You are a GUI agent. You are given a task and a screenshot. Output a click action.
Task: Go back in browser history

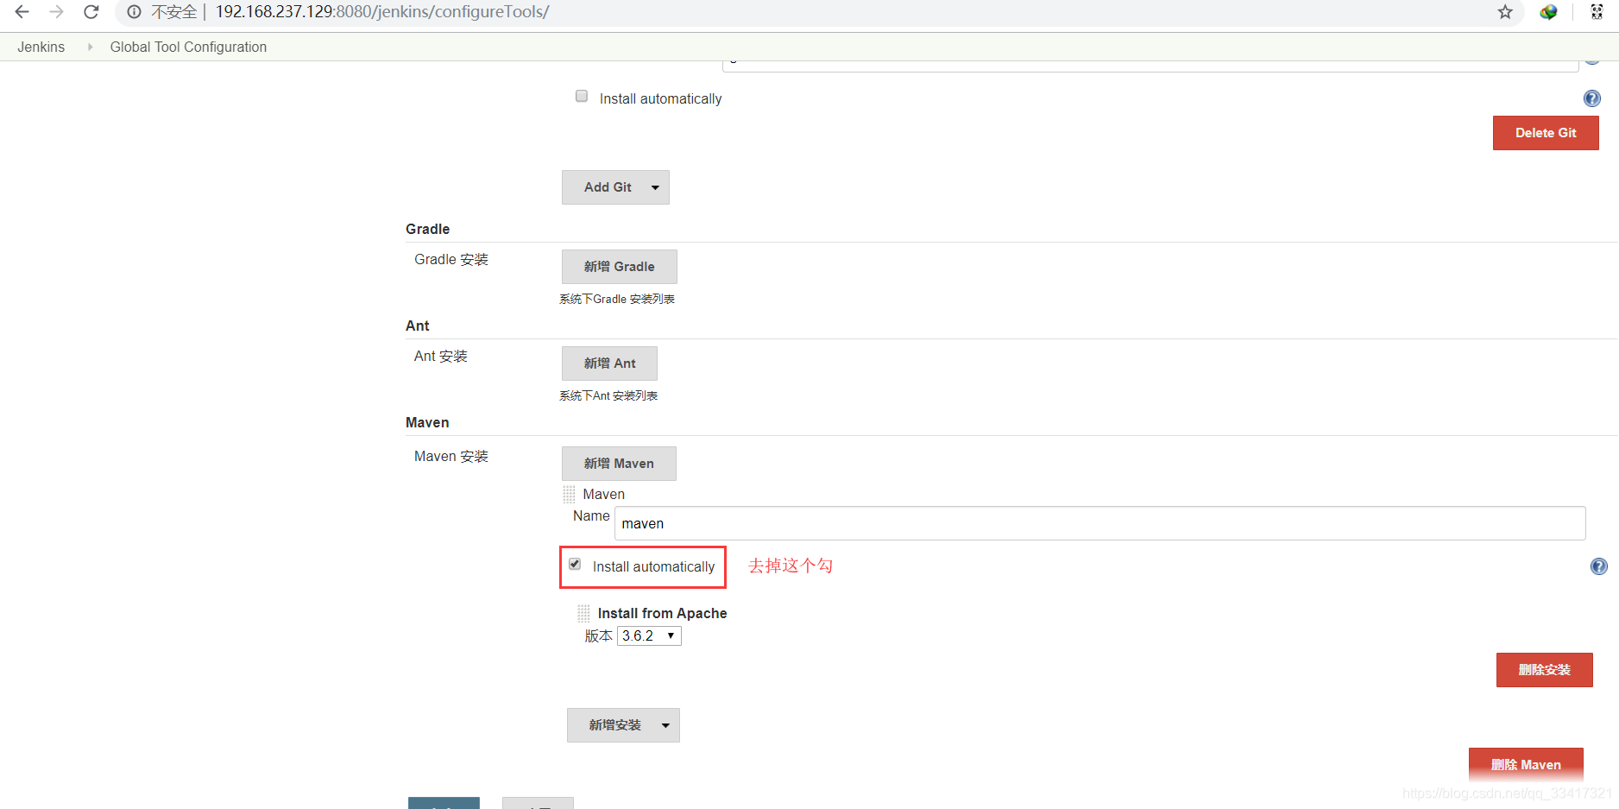pos(22,12)
